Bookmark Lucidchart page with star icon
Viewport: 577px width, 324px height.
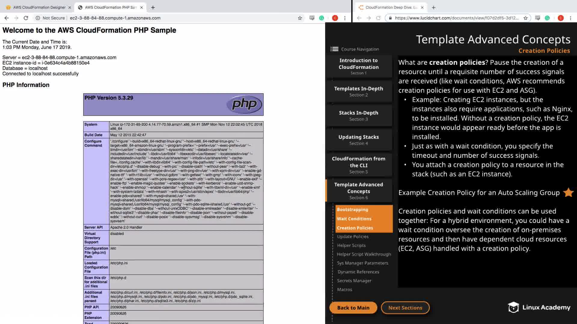click(525, 18)
